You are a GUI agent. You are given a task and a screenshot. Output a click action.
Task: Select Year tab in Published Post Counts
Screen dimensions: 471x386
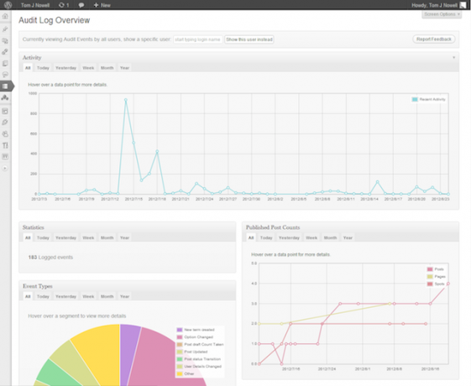click(348, 237)
